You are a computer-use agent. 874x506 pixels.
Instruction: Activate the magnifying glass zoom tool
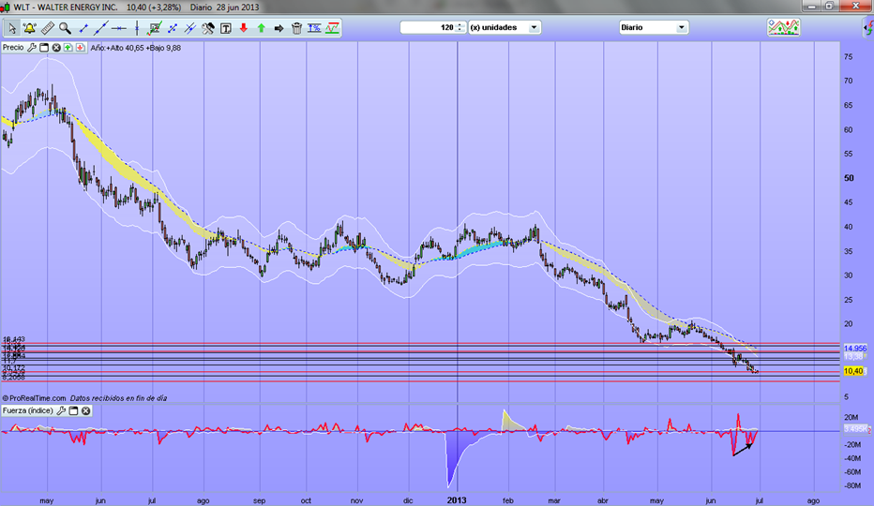65,28
